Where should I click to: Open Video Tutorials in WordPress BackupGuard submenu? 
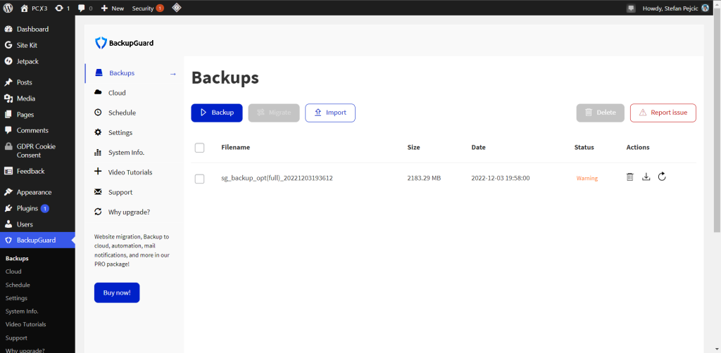(26, 324)
